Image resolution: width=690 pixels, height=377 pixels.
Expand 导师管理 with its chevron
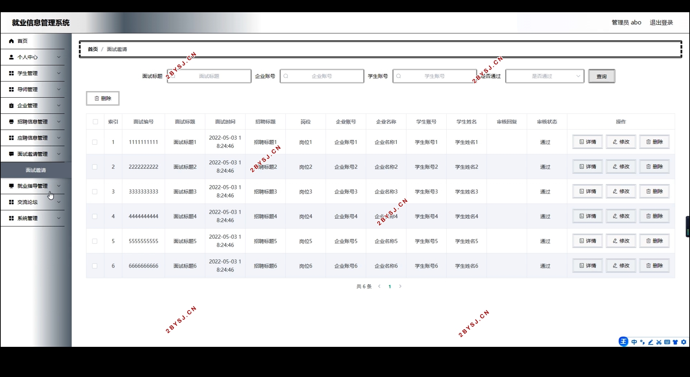coord(59,89)
